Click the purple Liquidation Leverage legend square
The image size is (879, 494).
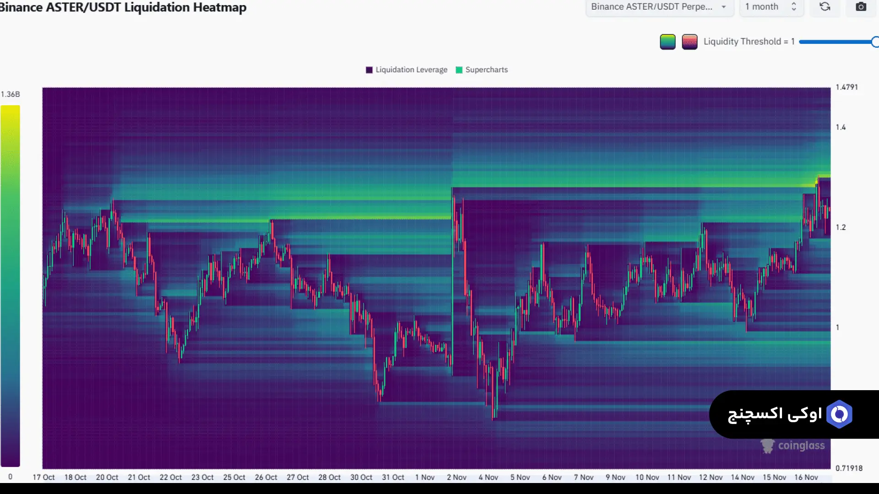tap(369, 70)
